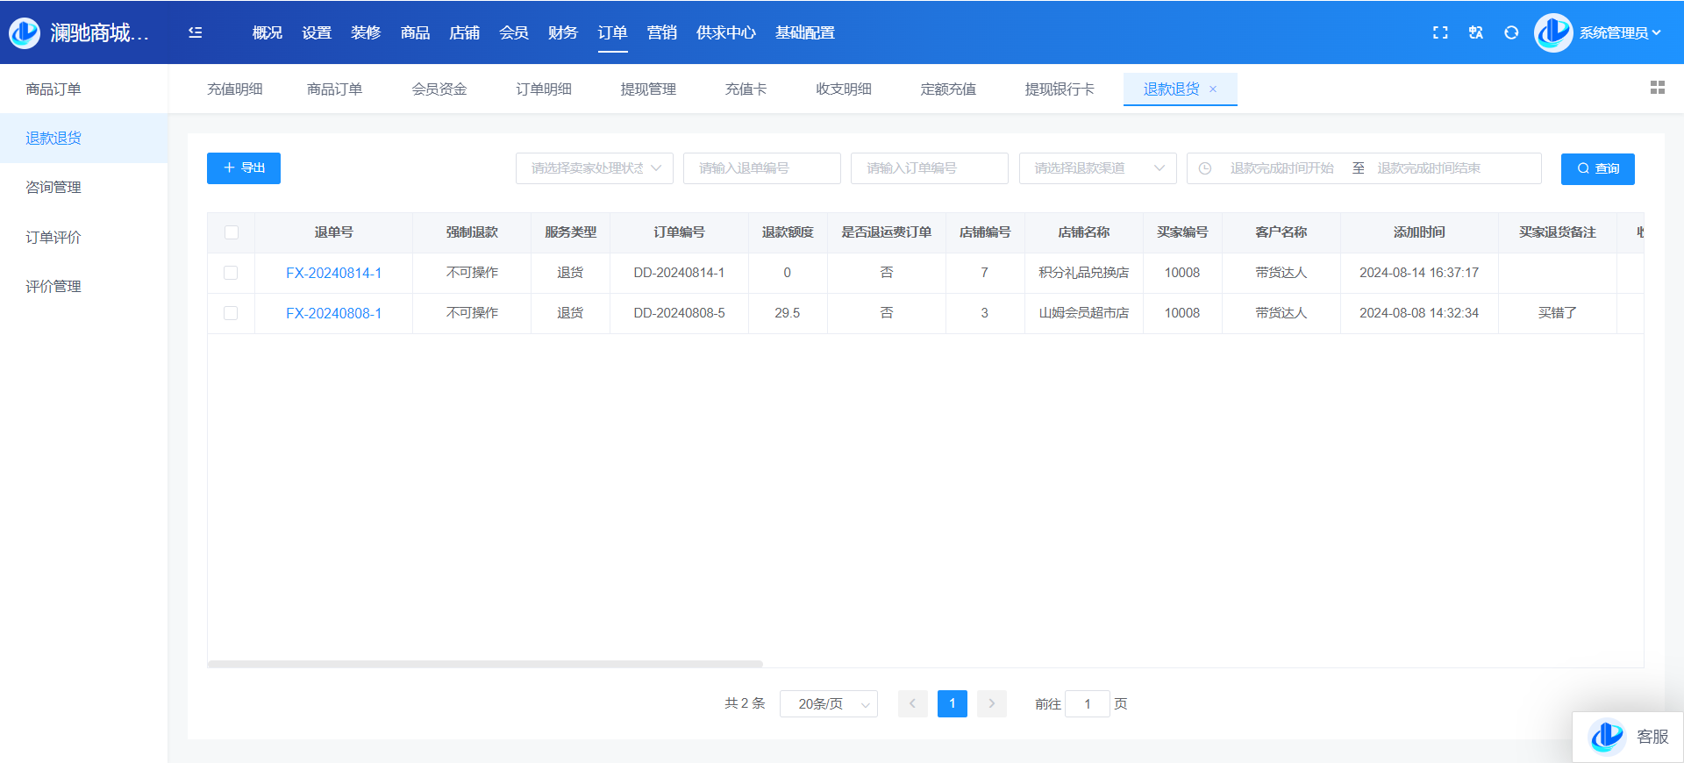Image resolution: width=1684 pixels, height=763 pixels.
Task: Expand the refund channel dropdown
Action: [x=1096, y=168]
